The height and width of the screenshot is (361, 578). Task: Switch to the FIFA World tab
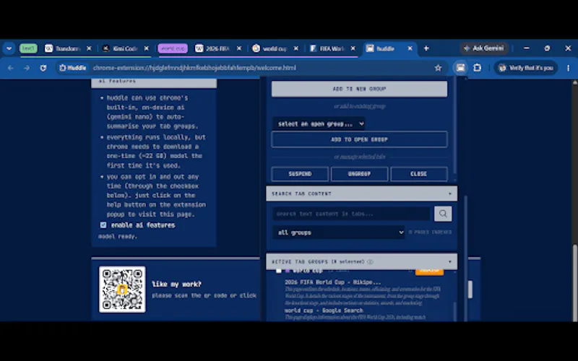point(327,48)
